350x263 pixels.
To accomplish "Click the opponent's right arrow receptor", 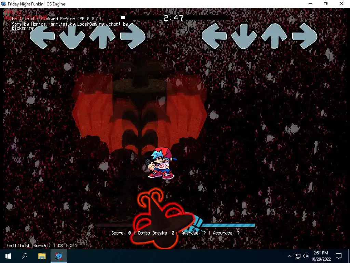I will tap(133, 36).
